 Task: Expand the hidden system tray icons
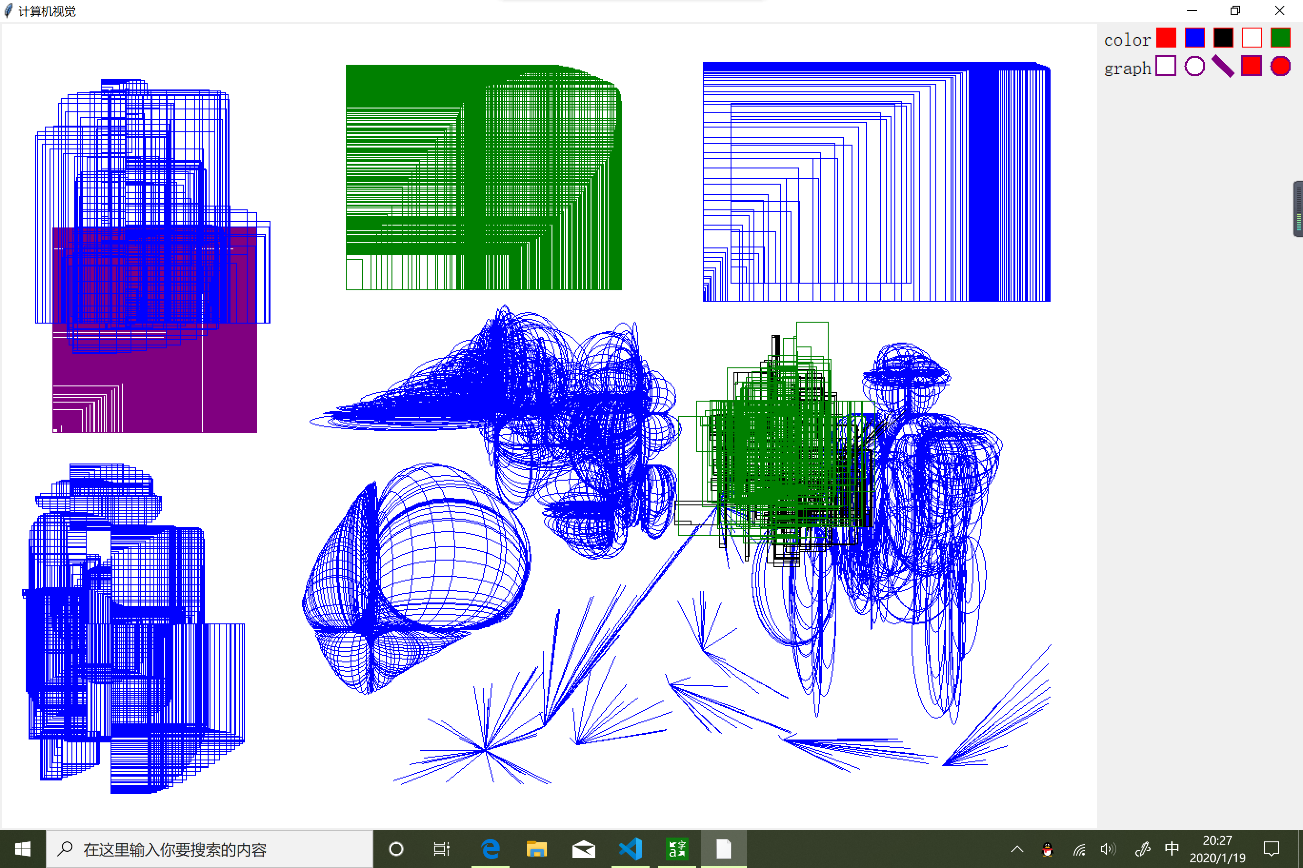coord(1017,848)
